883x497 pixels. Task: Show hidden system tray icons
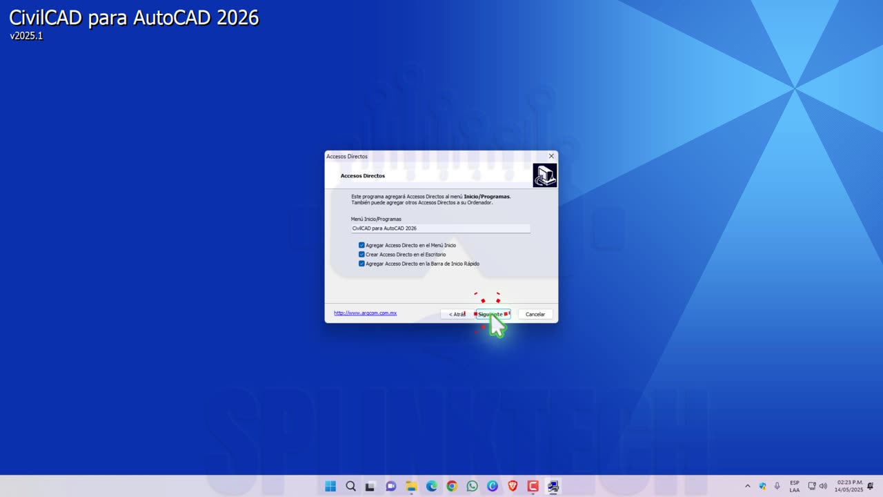(747, 486)
